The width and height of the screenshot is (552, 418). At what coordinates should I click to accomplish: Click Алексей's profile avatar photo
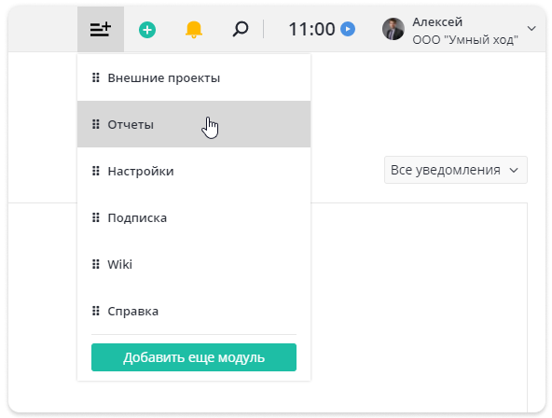tap(393, 29)
